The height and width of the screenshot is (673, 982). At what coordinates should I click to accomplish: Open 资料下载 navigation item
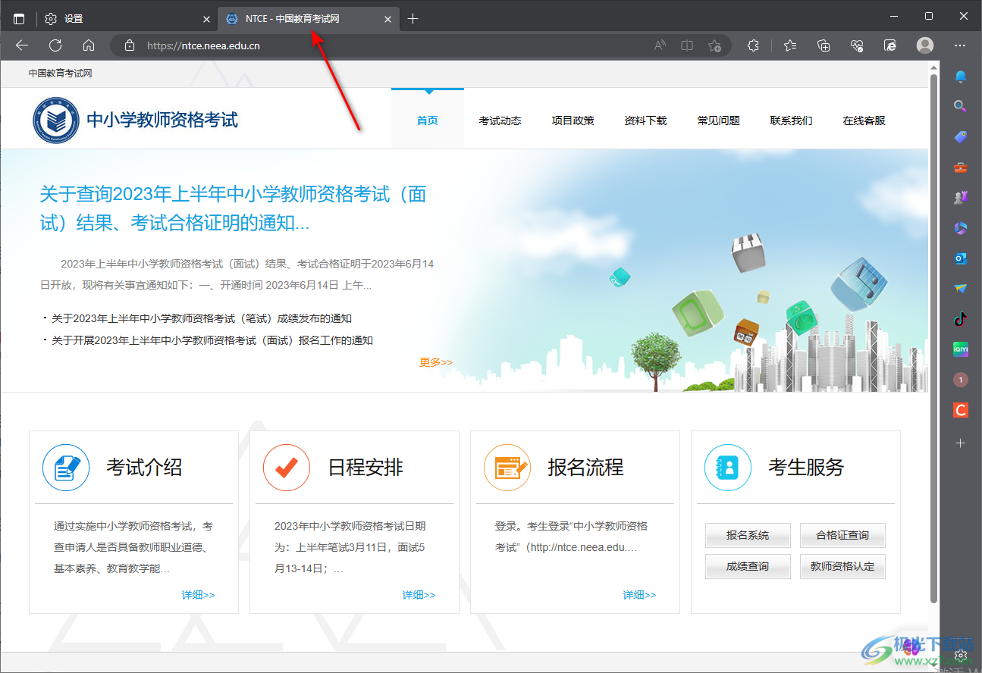[x=646, y=121]
